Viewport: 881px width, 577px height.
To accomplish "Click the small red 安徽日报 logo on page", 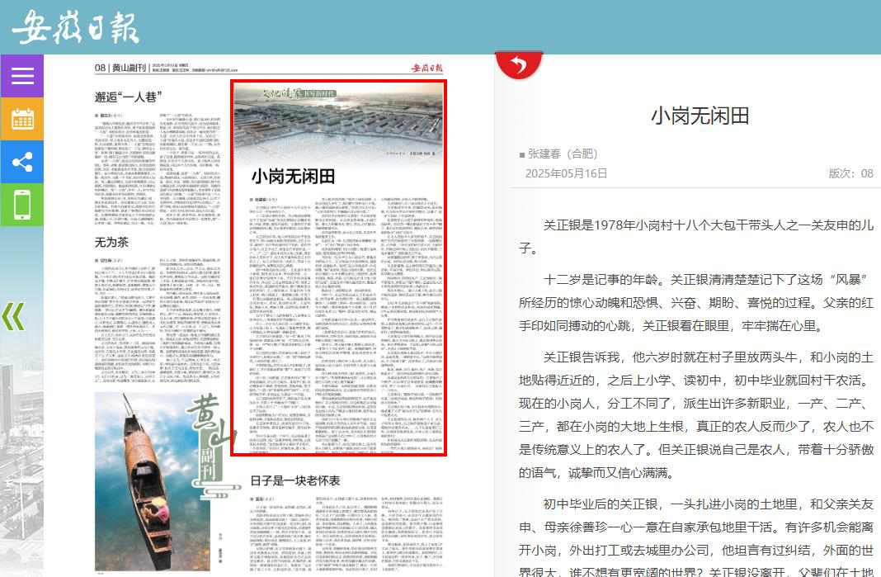I will (427, 68).
